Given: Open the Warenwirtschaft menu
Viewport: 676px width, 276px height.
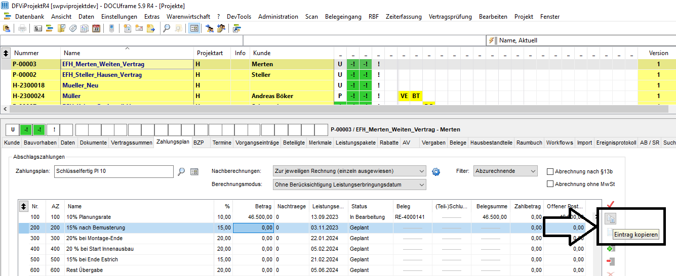Looking at the screenshot, I should pos(188,17).
